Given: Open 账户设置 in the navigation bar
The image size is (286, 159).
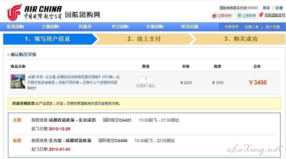Looking at the screenshot, I should point(273,27).
